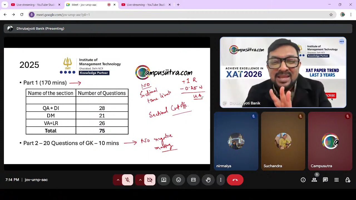Select Campusutra's participant tile
356x200 pixels.
coord(330,141)
